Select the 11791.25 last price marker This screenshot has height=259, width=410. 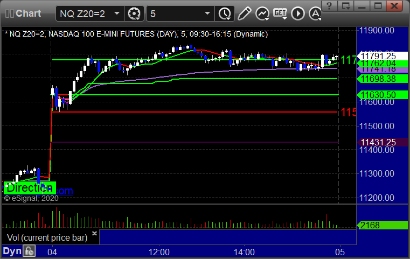click(x=383, y=55)
